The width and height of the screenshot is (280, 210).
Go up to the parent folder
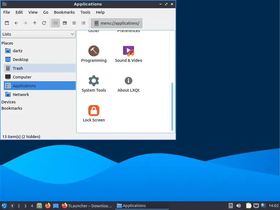click(35, 23)
